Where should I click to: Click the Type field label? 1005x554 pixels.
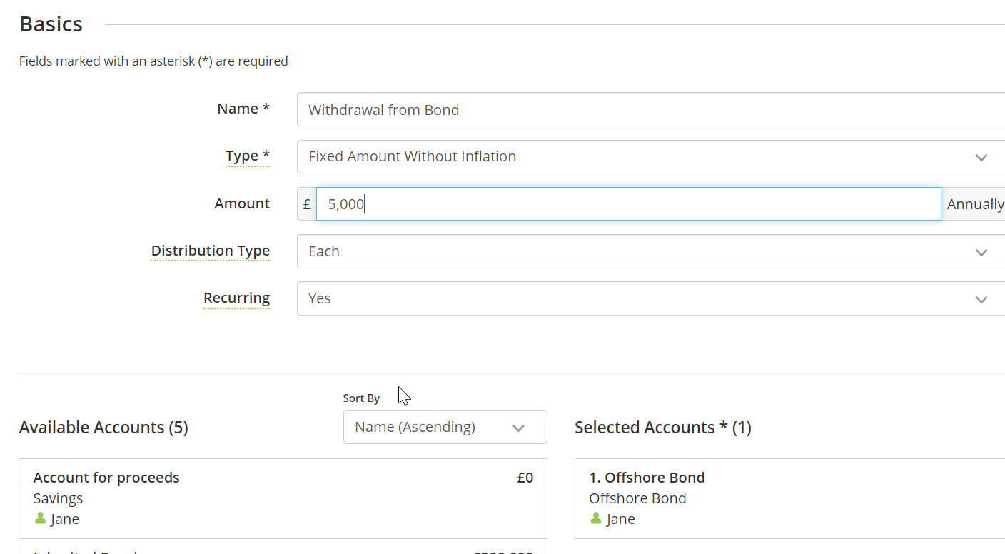(248, 156)
